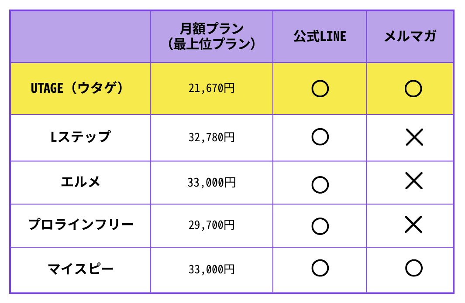Click the circle icon for エルメ 公式LINE

[x=320, y=185]
